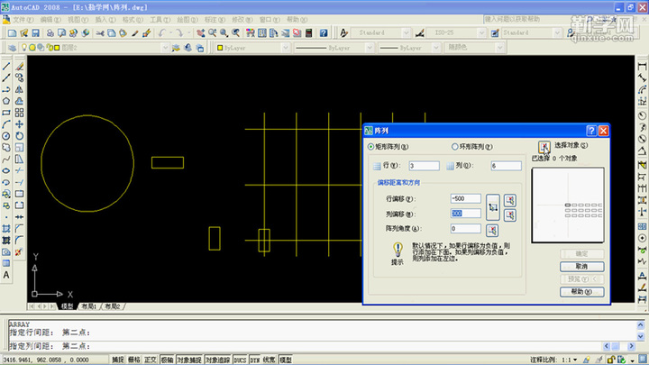Viewport: 649px width, 365px height.
Task: Click the Array angle (阵列角度) value field
Action: pyautogui.click(x=466, y=228)
